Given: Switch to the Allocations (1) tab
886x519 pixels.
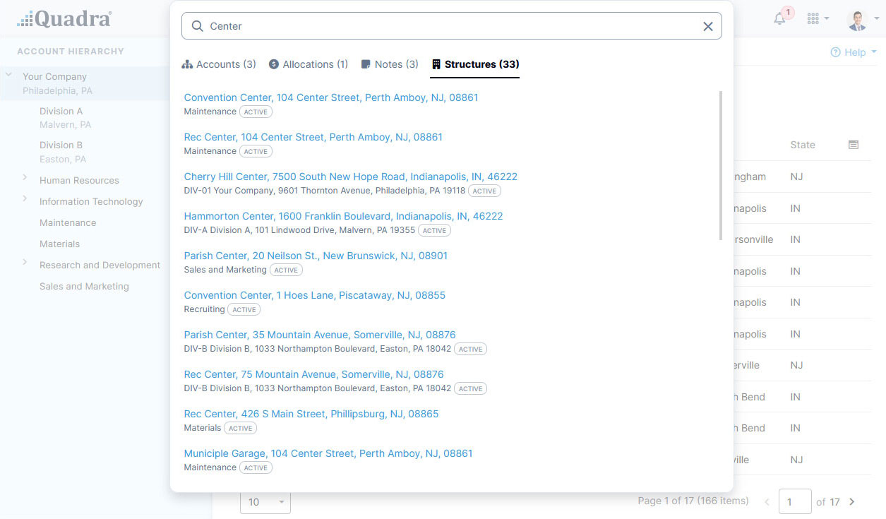Looking at the screenshot, I should click(x=309, y=64).
